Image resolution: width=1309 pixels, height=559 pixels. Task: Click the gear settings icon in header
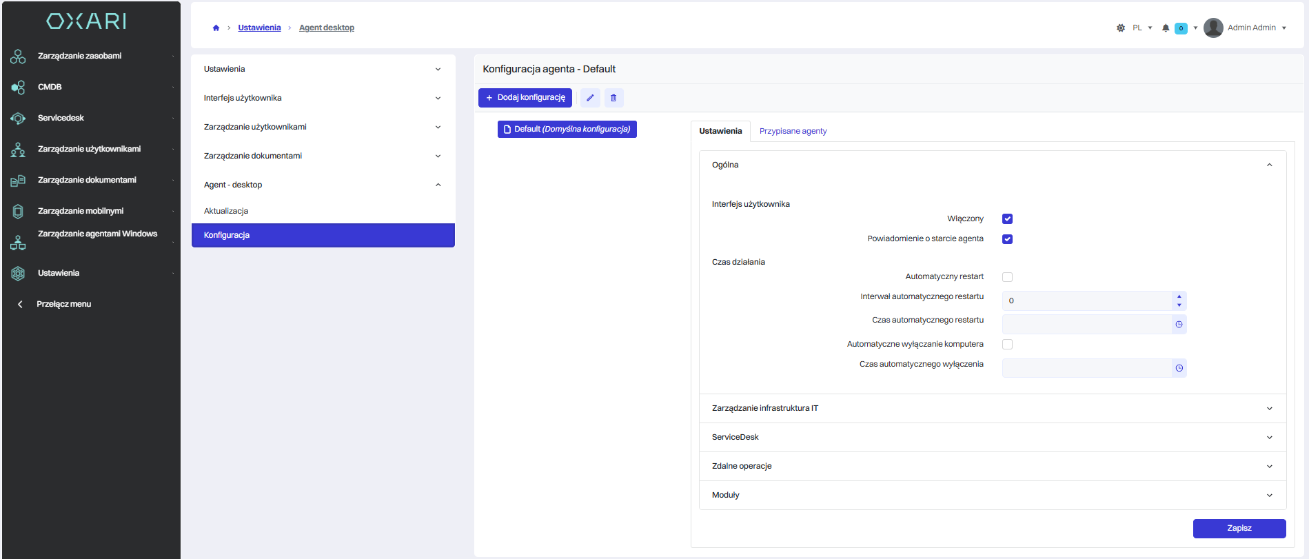(1120, 28)
